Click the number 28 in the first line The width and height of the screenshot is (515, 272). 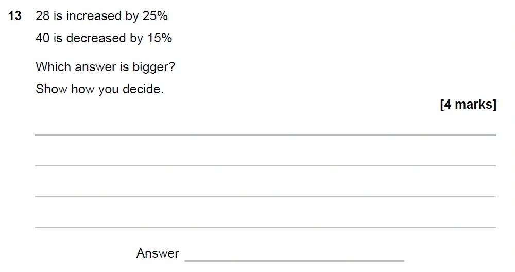coord(42,16)
